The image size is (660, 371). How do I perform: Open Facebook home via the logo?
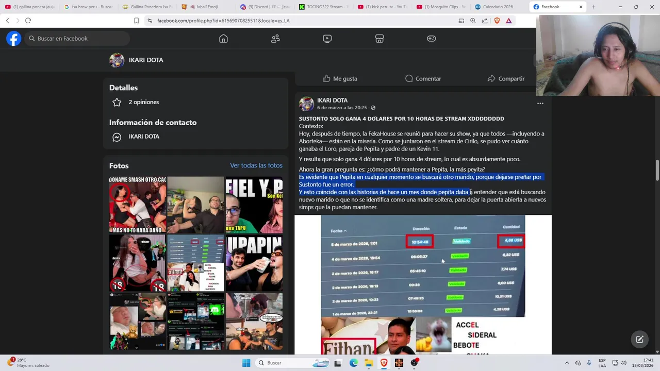pos(14,39)
